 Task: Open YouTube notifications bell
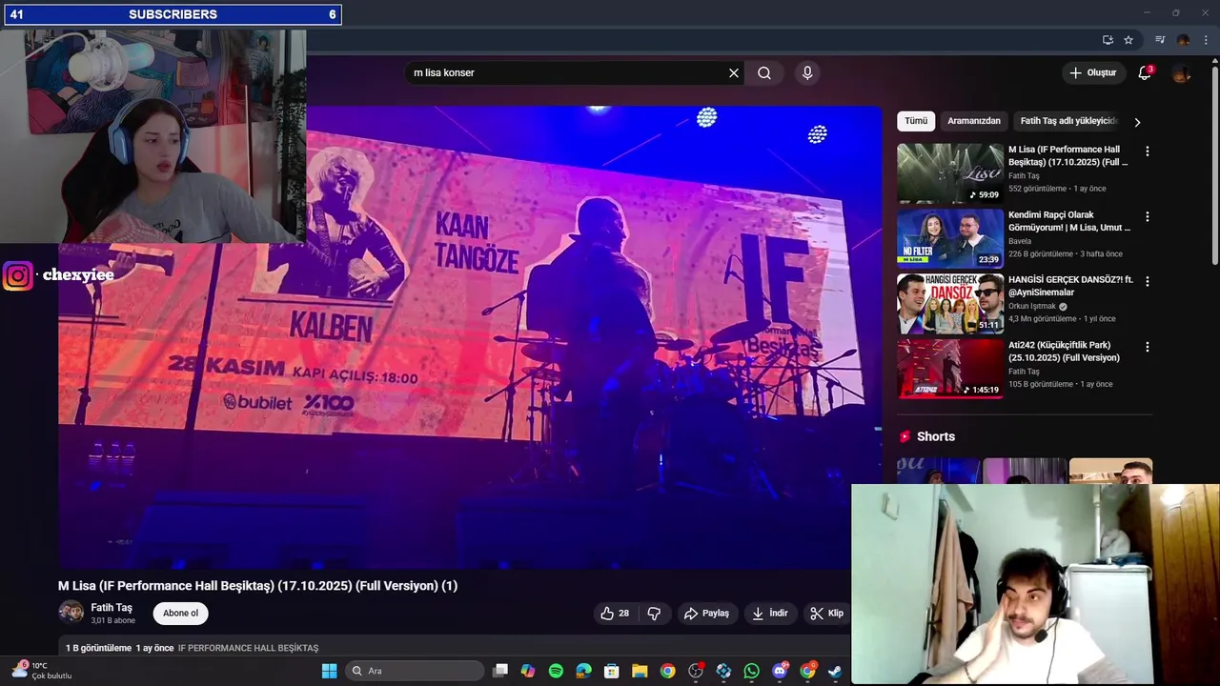coord(1145,72)
